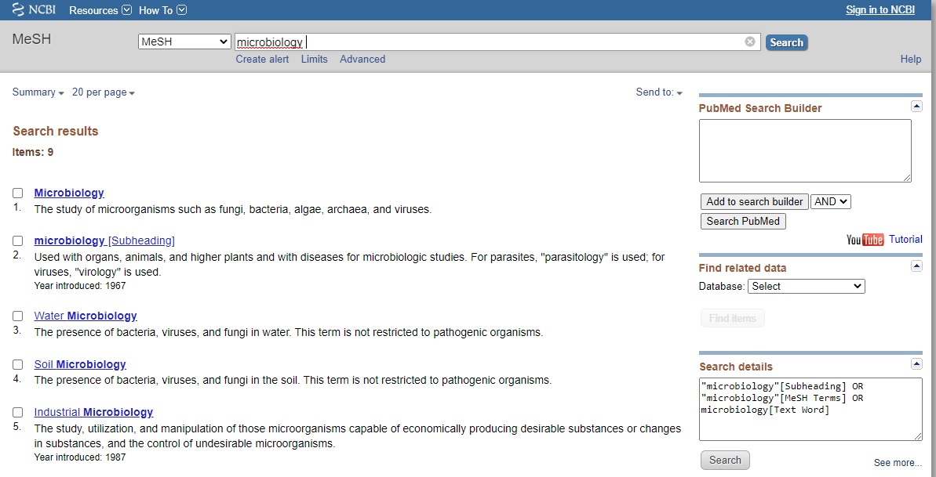Screen dimensions: 936x477
Task: Check the checkbox for the Microbiology result
Action: click(x=18, y=192)
